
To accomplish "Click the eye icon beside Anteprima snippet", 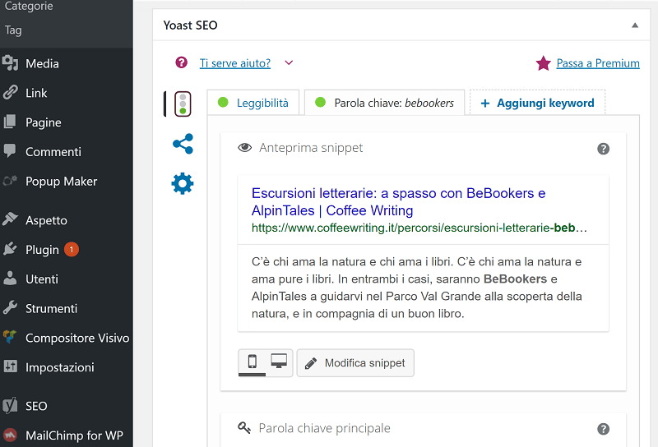I will click(244, 148).
